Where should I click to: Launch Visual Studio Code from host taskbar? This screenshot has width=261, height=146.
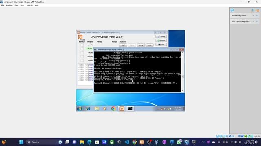pyautogui.click(x=127, y=142)
